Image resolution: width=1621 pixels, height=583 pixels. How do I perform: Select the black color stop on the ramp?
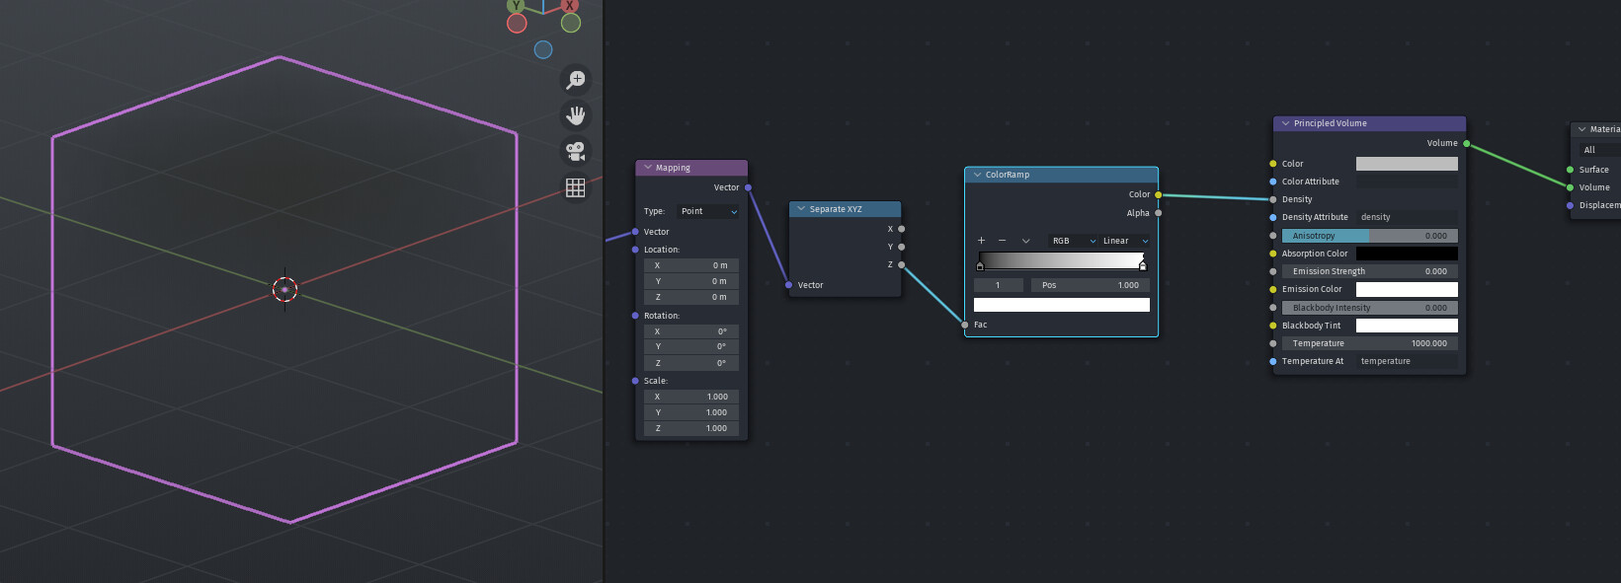coord(980,265)
